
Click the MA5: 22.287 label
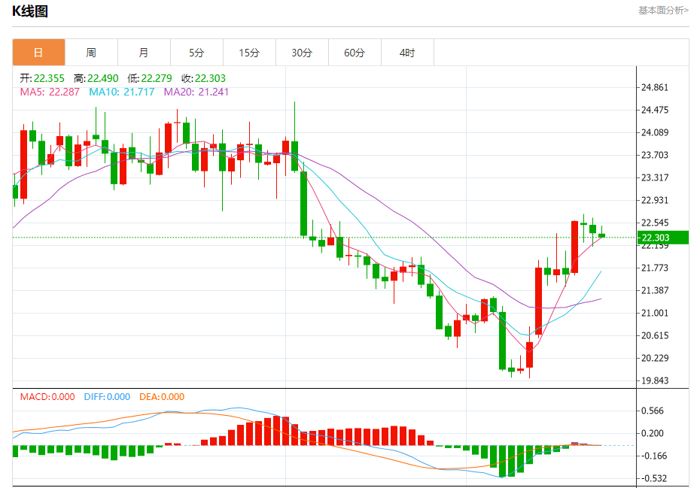[x=50, y=92]
